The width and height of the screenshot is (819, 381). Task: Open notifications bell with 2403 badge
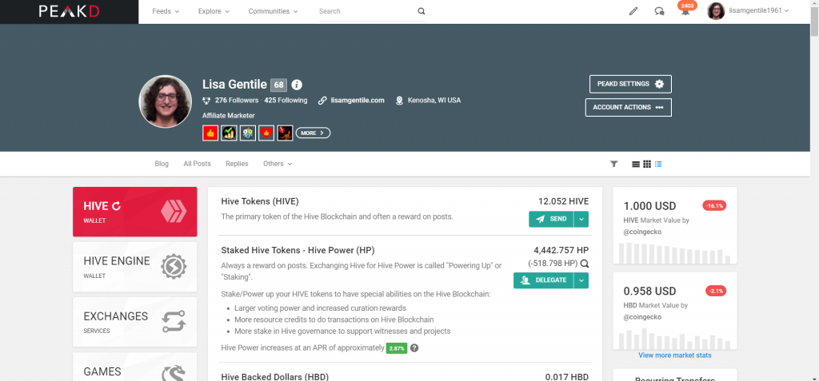tap(685, 10)
